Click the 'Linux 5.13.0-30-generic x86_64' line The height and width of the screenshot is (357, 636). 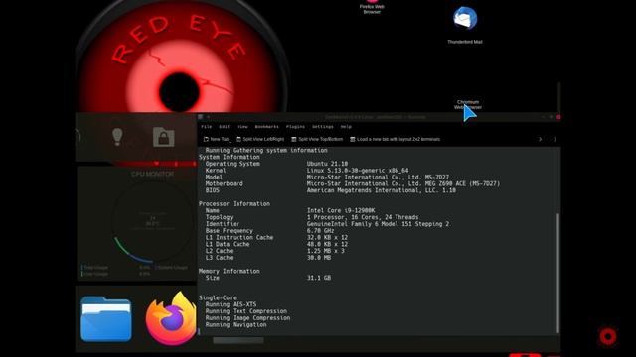(x=358, y=171)
